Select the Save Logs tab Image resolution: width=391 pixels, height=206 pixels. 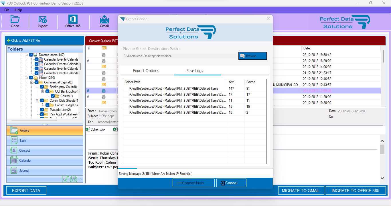point(195,71)
